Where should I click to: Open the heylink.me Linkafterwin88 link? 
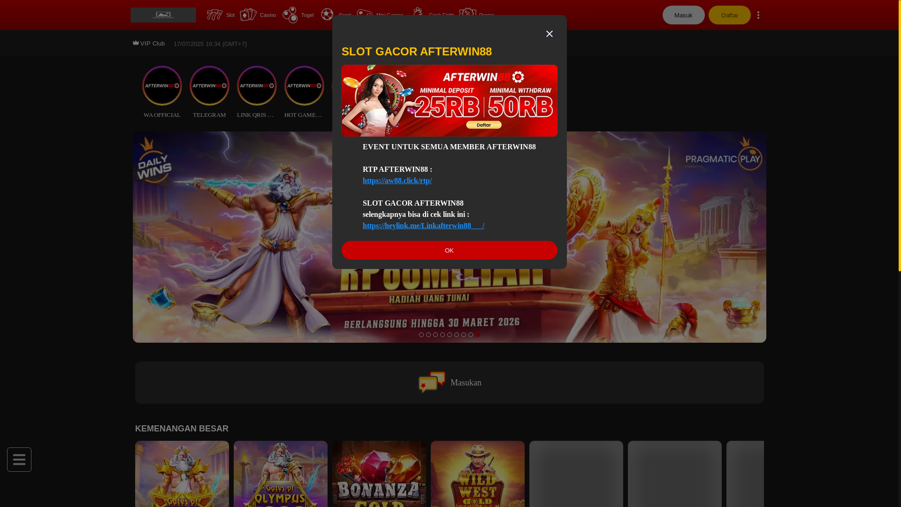point(423,226)
